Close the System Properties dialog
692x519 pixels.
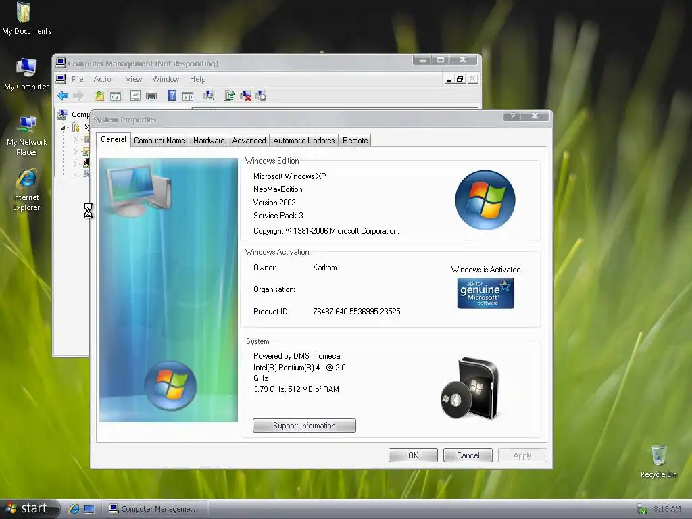pyautogui.click(x=535, y=116)
